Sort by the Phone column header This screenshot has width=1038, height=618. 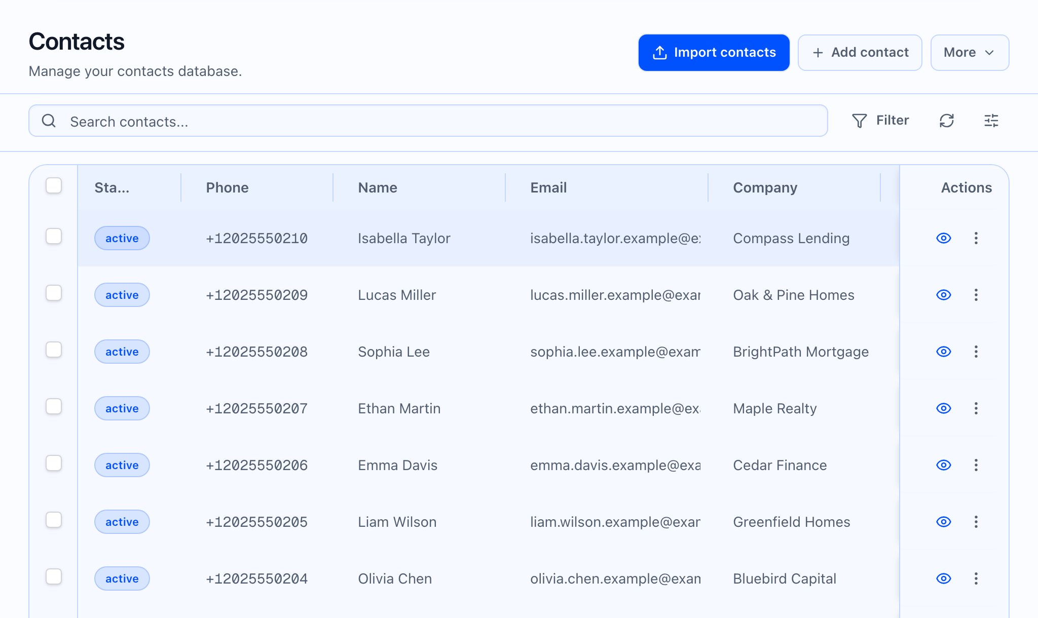pos(227,187)
